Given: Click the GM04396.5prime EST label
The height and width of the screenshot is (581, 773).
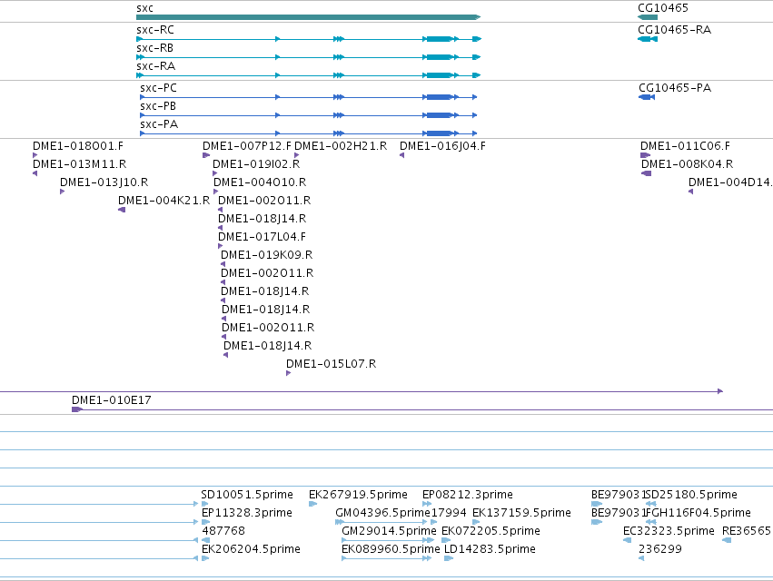Looking at the screenshot, I should click(383, 513).
